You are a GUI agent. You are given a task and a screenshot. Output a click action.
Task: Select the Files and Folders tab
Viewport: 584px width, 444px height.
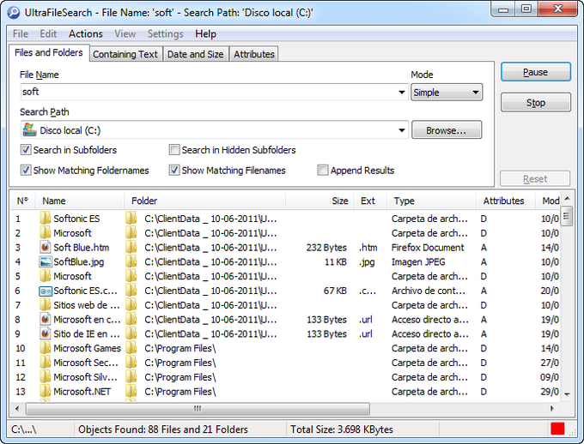(x=49, y=53)
